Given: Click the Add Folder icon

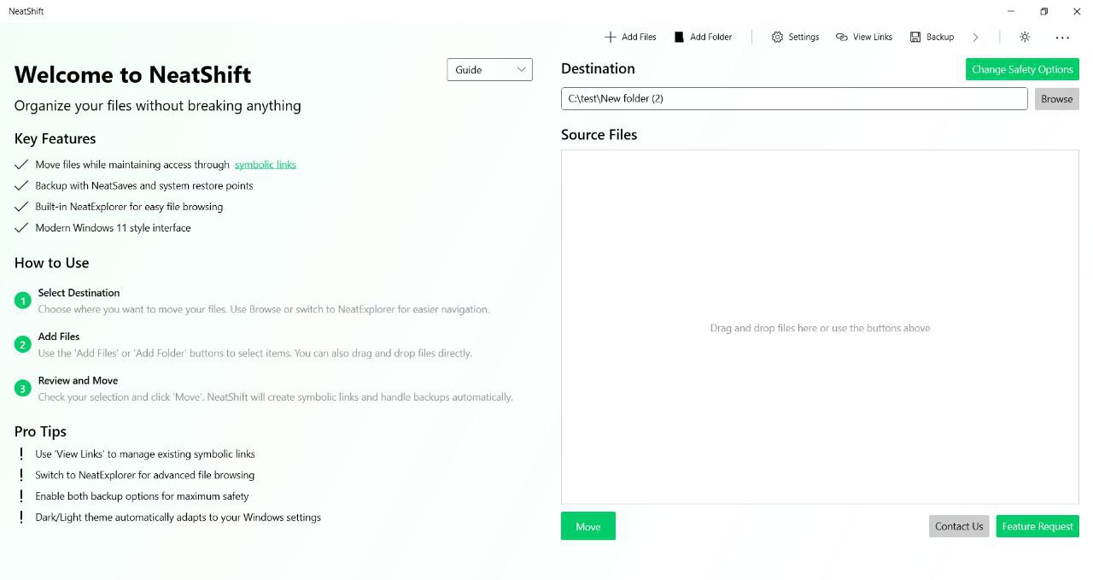Looking at the screenshot, I should 679,38.
